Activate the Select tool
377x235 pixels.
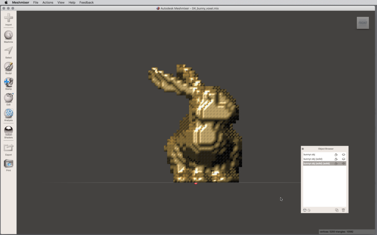tap(8, 51)
